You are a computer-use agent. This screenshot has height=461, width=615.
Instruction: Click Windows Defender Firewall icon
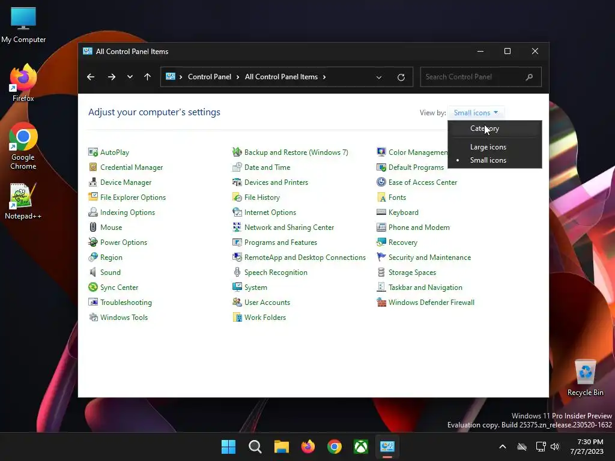coord(381,302)
